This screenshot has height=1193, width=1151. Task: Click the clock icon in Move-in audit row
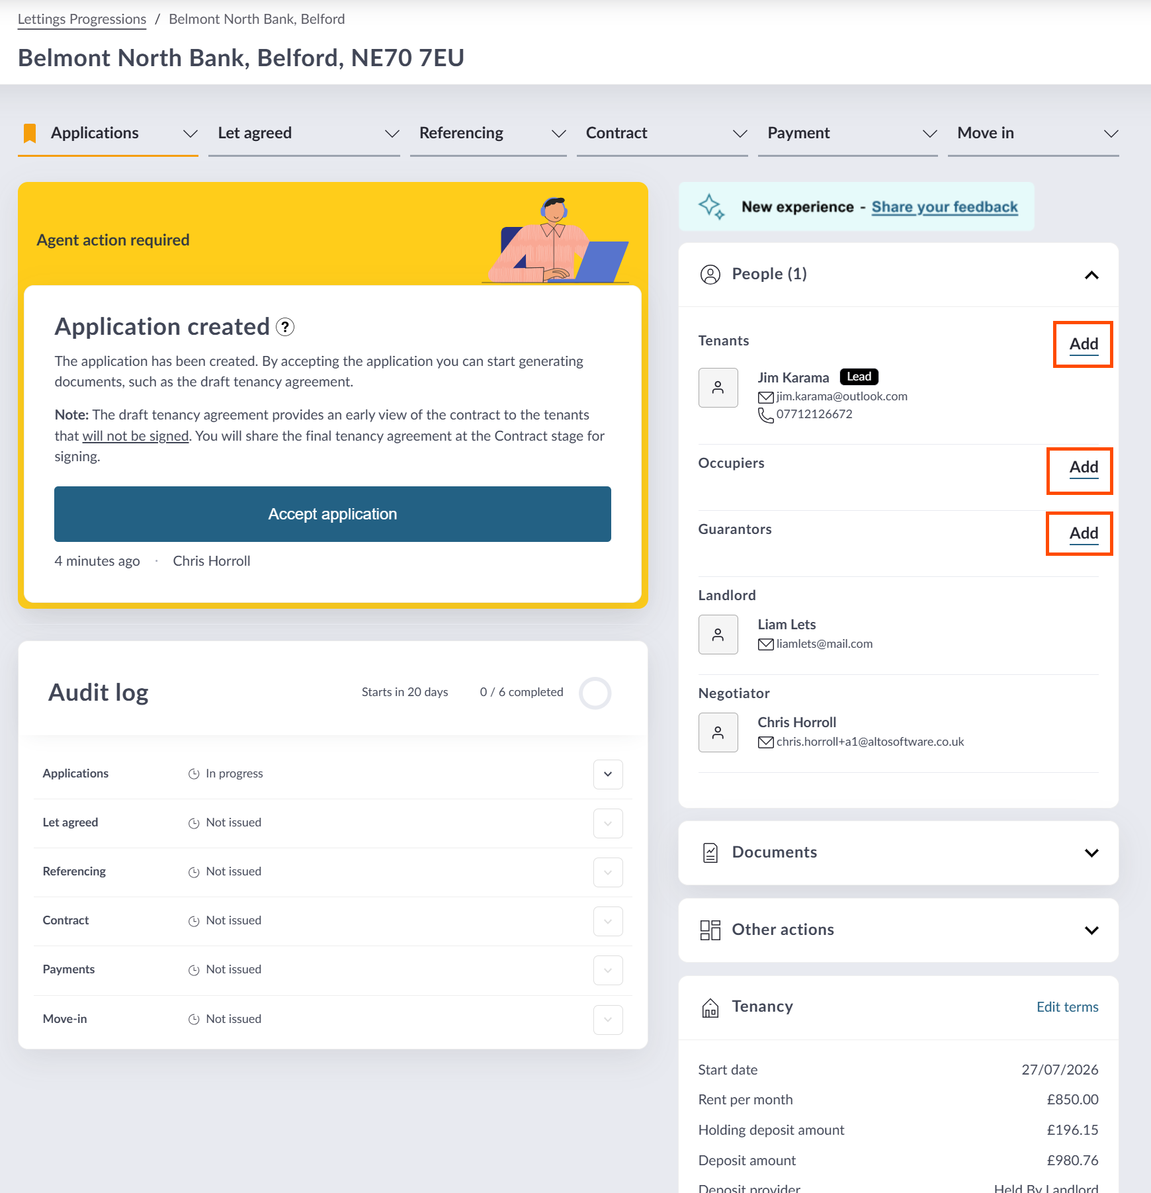tap(194, 1020)
